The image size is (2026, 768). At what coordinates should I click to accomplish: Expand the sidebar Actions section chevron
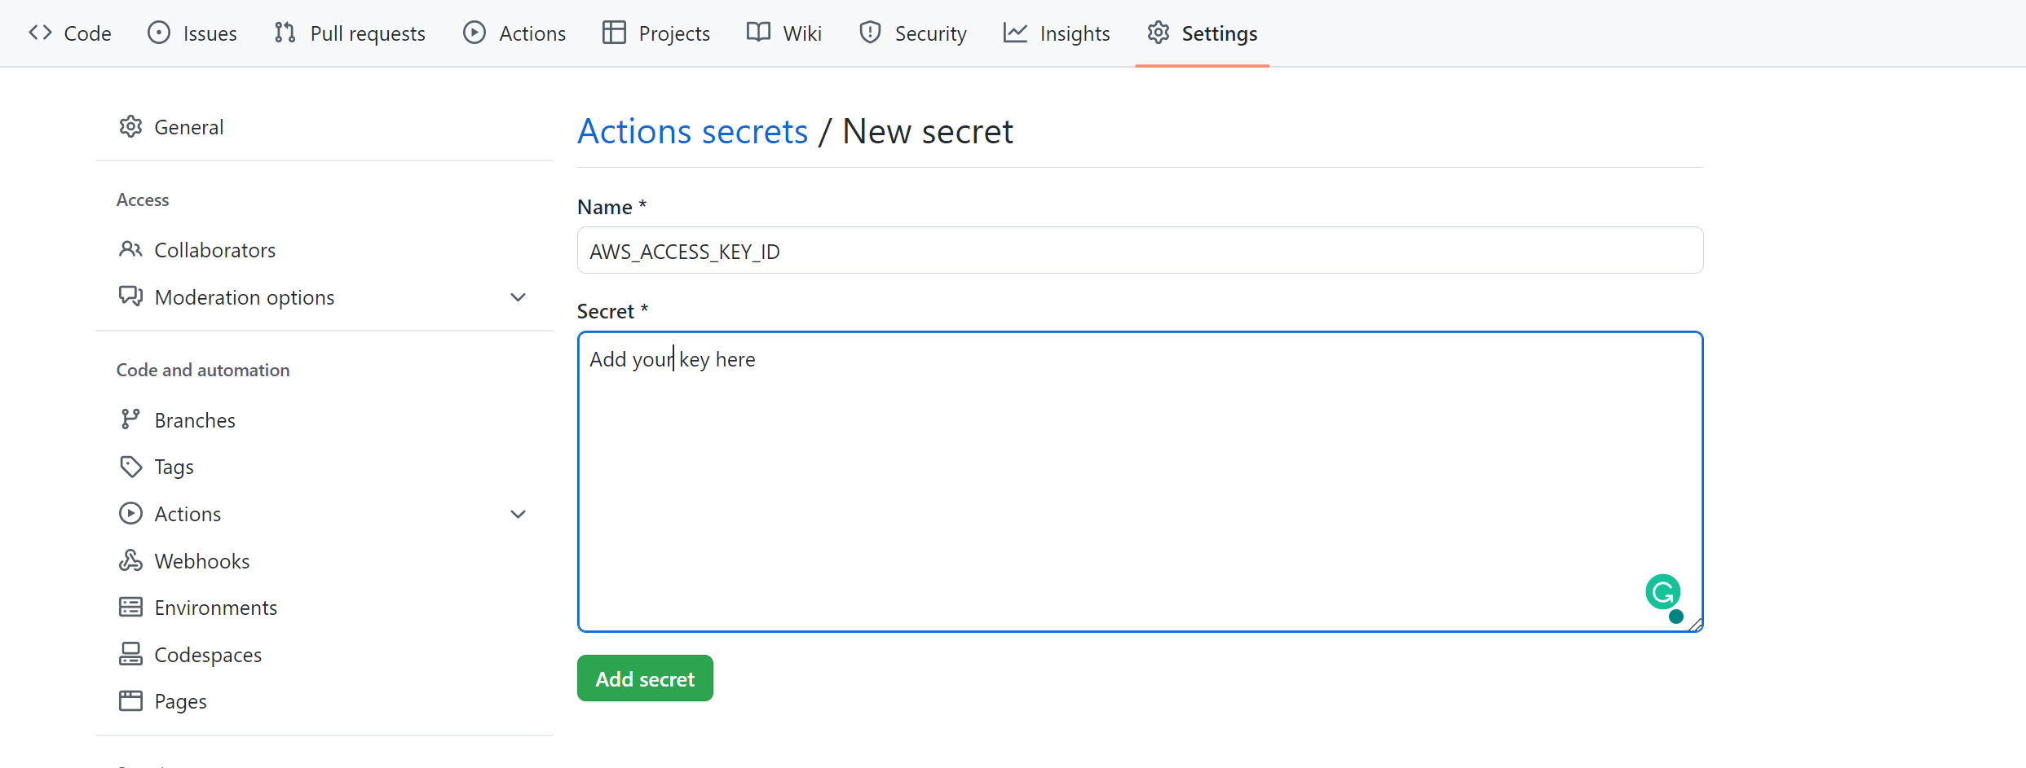click(x=518, y=514)
